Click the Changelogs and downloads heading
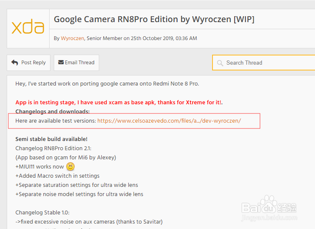Viewport: 315px width, 229px height. (52, 111)
